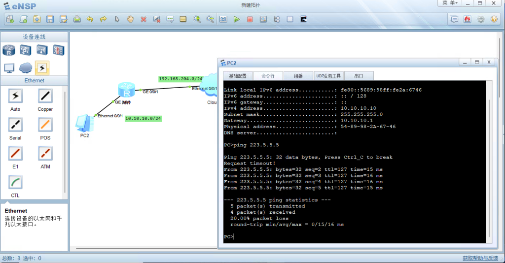This screenshot has height=263, width=505.
Task: Click the red Stop devices button
Action: click(250, 19)
